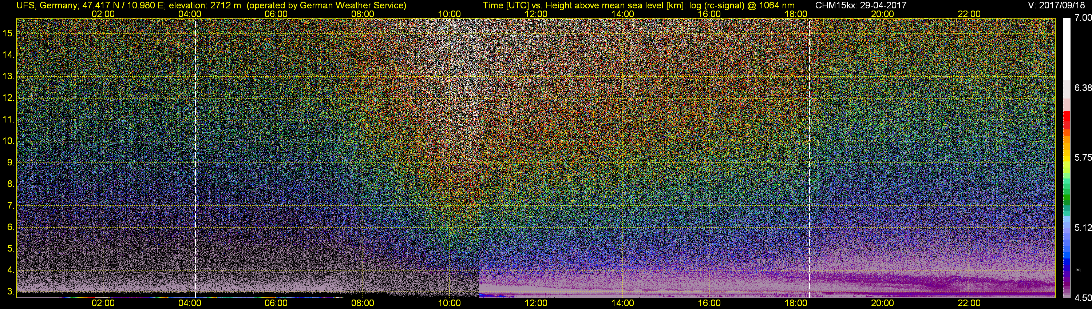This screenshot has width=1092, height=309.
Task: Click the top axis time label 12:00
Action: point(536,14)
